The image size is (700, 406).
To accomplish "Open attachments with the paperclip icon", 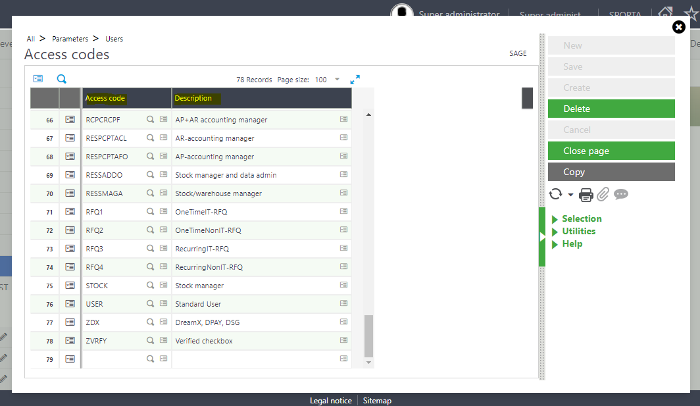I will click(x=603, y=194).
